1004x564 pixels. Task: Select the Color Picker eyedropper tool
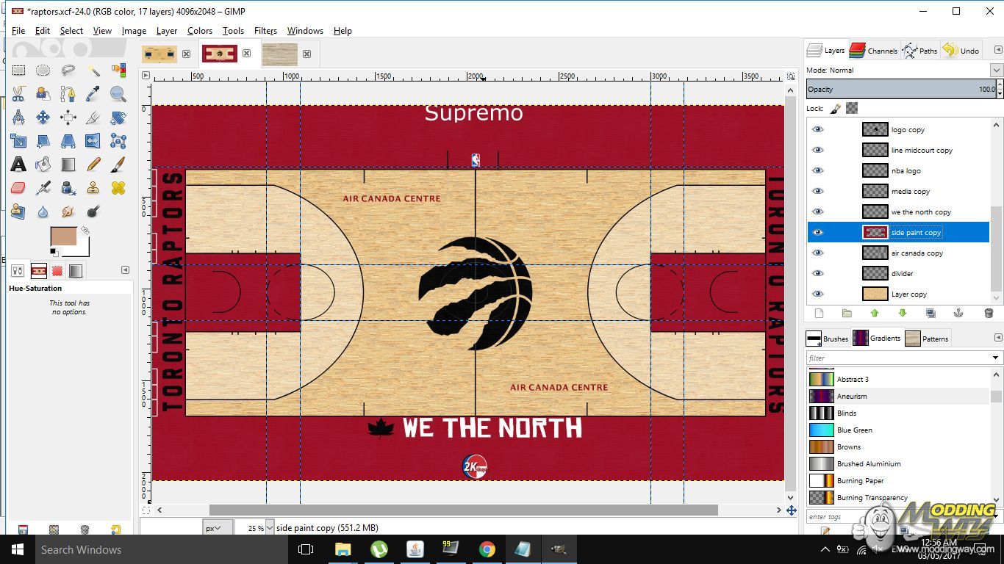[93, 93]
